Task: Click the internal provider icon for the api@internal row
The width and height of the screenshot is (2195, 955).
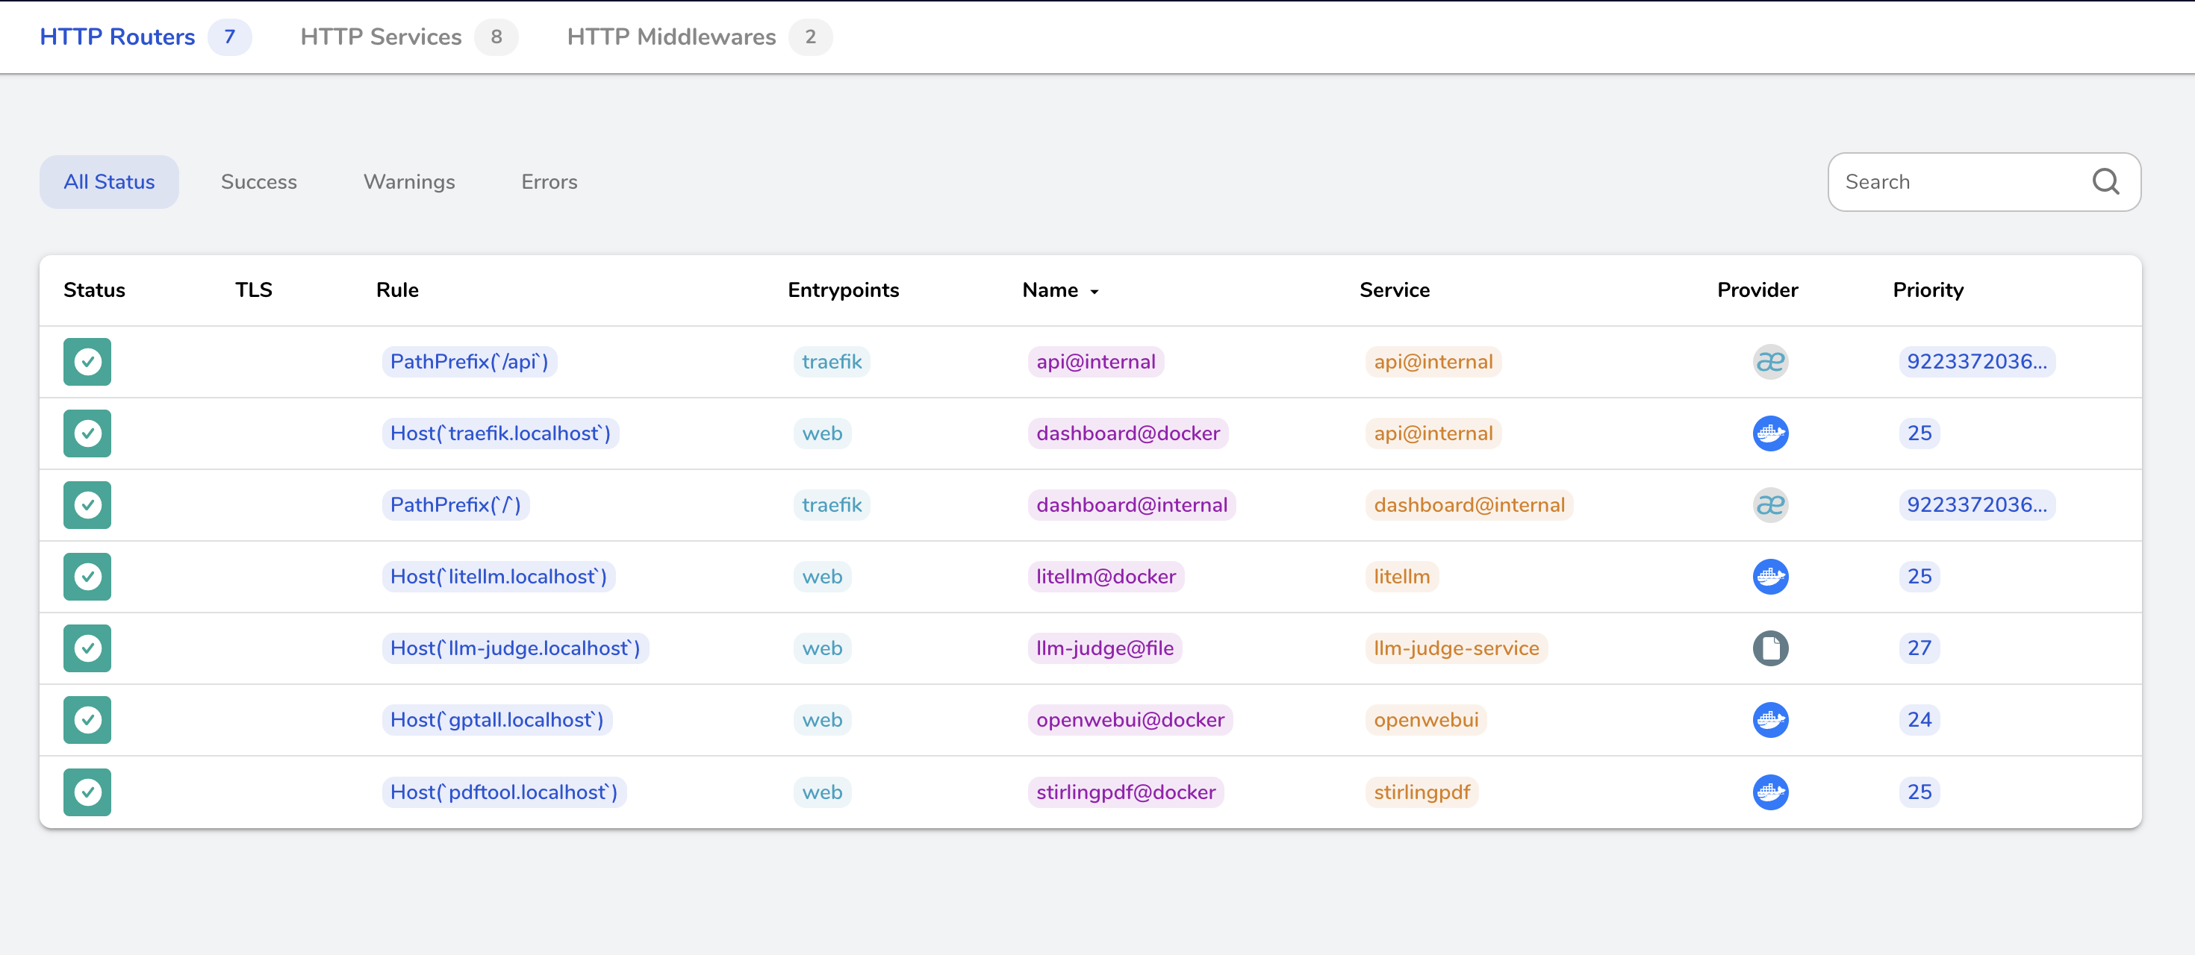Action: [x=1769, y=362]
